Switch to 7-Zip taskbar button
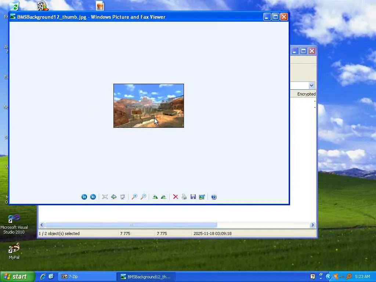Image resolution: width=376 pixels, height=282 pixels. tap(87, 276)
